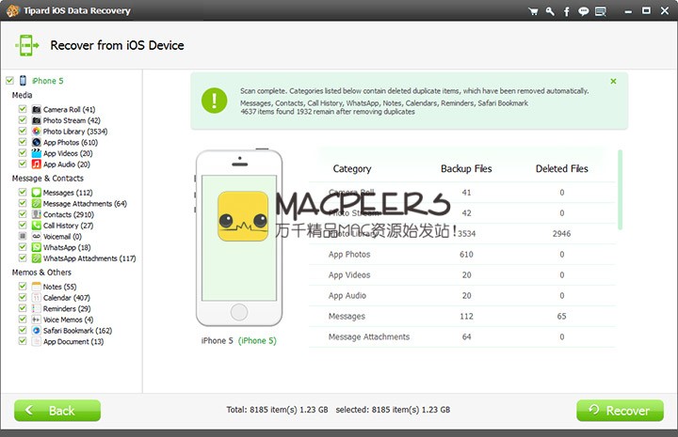Open the menu list icon in title bar
678x437 pixels.
coord(601,11)
